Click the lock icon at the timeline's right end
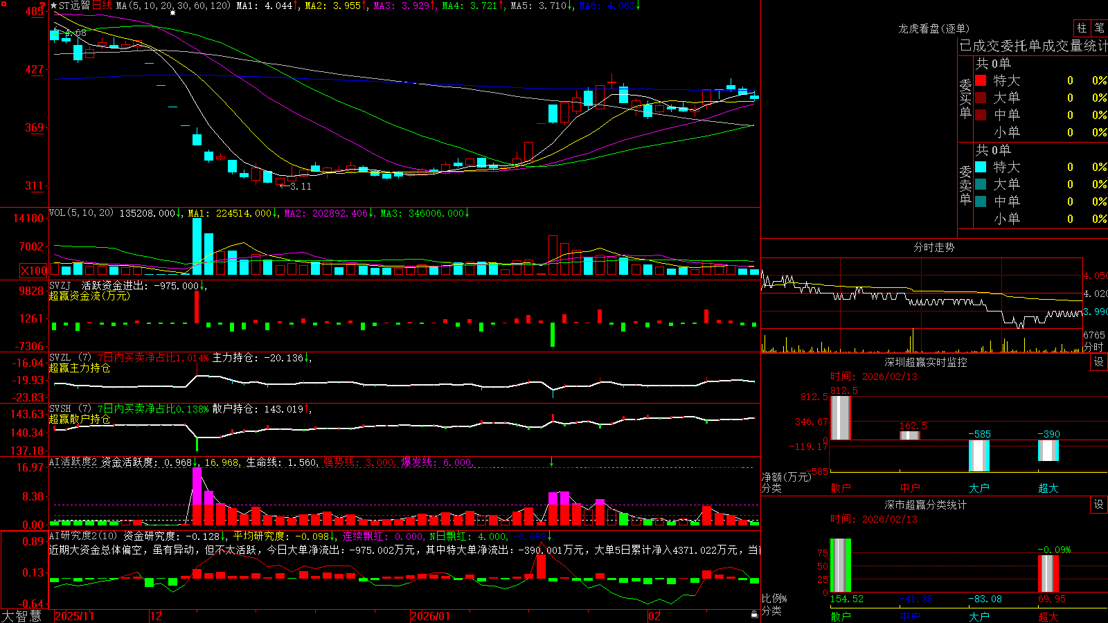The width and height of the screenshot is (1108, 623). click(755, 615)
